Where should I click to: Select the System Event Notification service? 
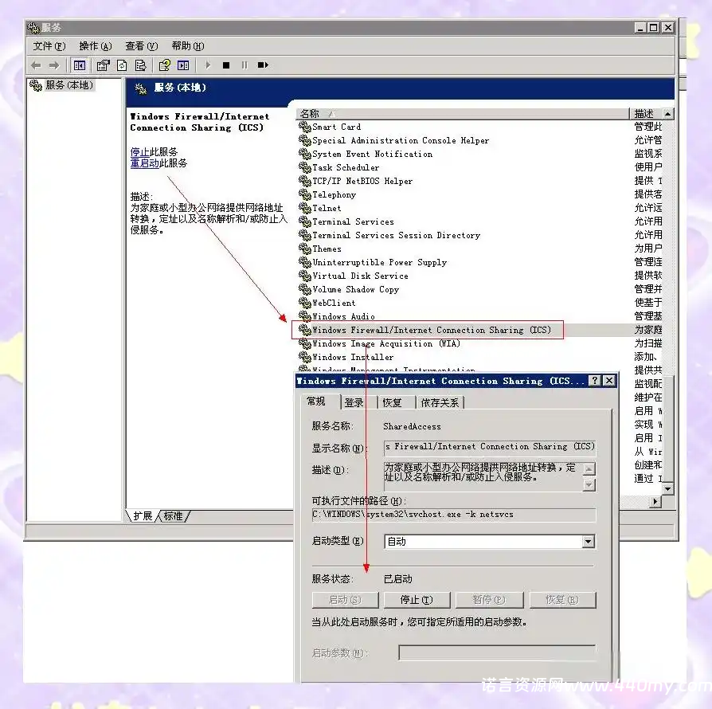(373, 154)
